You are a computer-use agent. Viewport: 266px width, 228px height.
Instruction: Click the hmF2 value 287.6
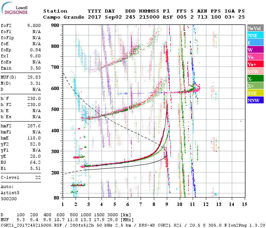[x=34, y=126]
